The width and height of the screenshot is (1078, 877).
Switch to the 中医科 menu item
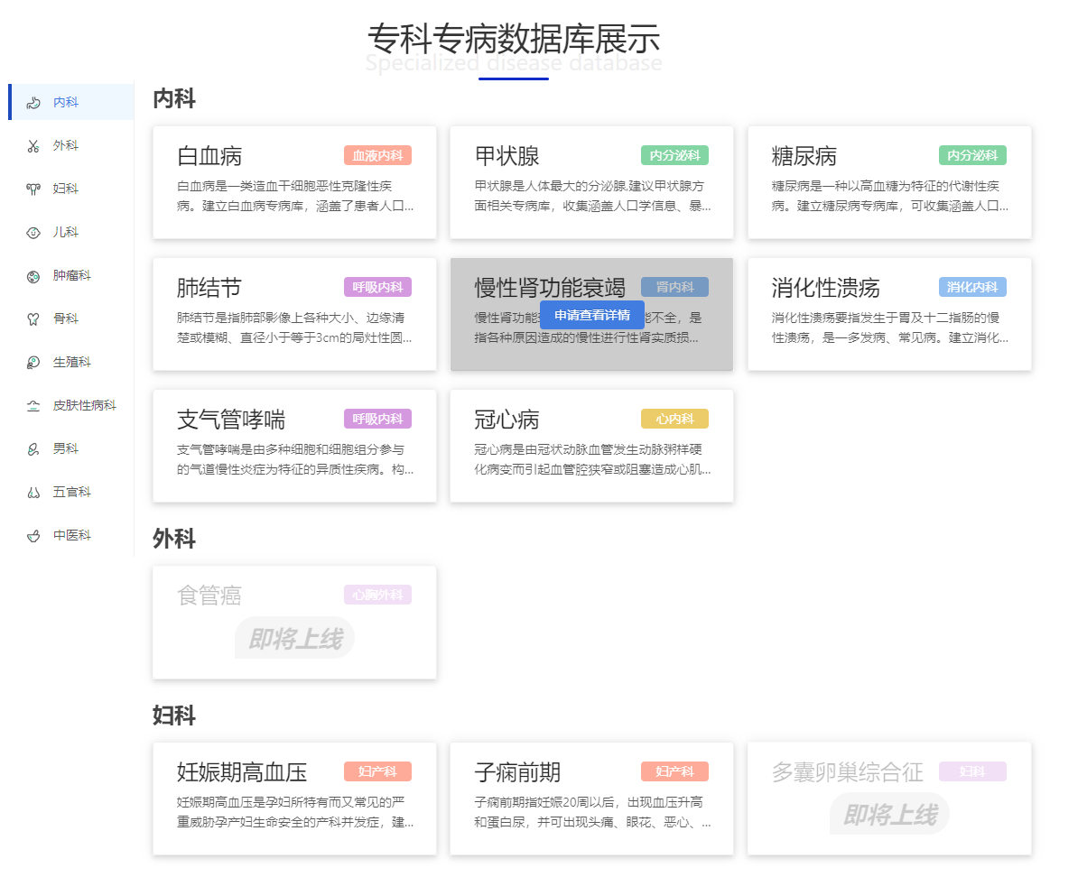click(72, 536)
